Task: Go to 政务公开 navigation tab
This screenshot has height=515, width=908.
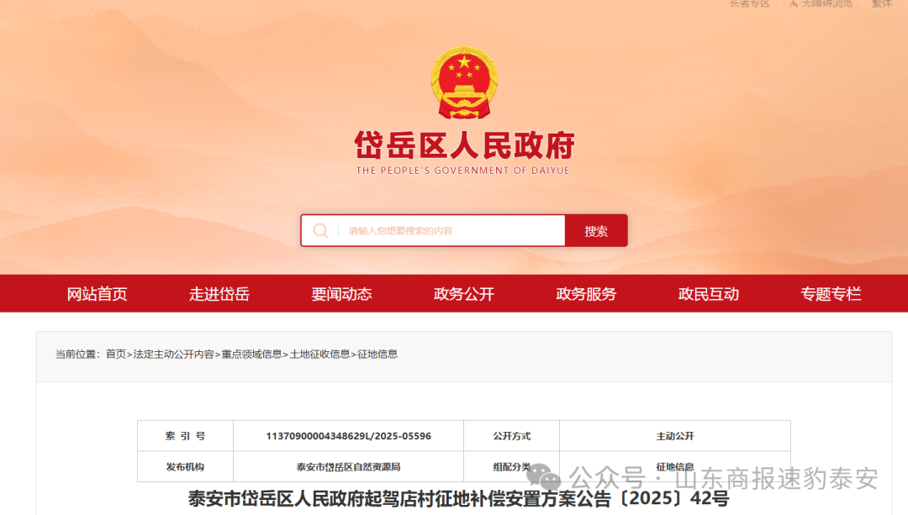Action: pos(464,294)
